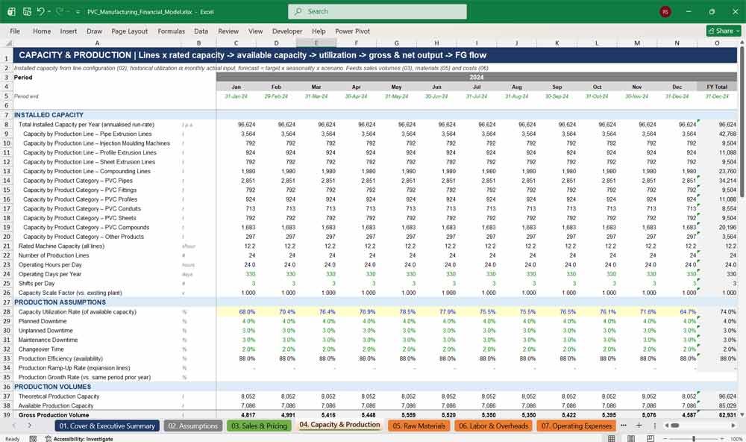Image resolution: width=746 pixels, height=442 pixels.
Task: Open the Page Layout ribbon tab
Action: (129, 31)
